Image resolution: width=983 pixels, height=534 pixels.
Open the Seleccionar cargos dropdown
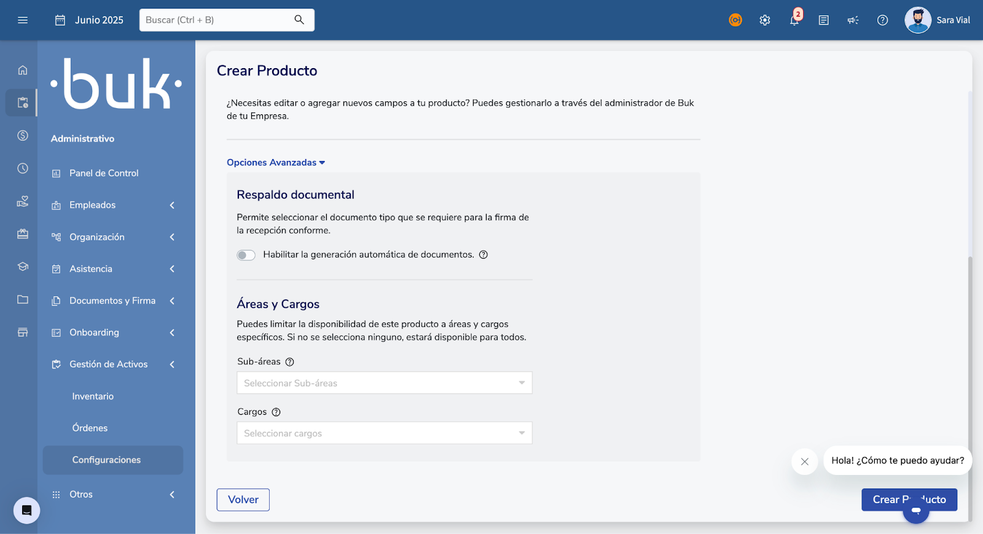pos(384,433)
